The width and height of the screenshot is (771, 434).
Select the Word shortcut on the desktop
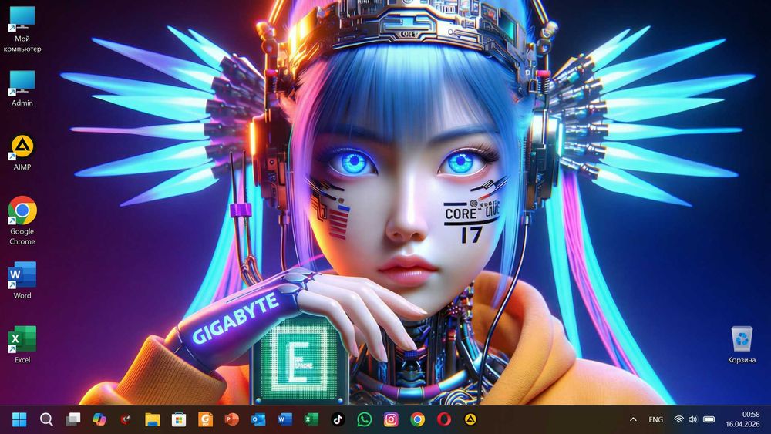22,281
